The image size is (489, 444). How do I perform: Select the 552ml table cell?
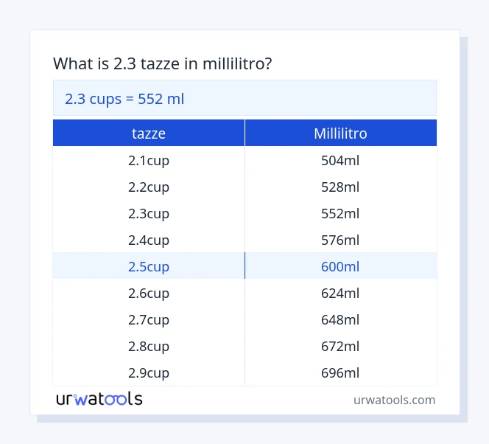[x=340, y=213]
